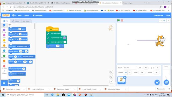Expand options for Урок 29 (1).pptx download
This screenshot has width=172, height=97.
pos(100,89)
